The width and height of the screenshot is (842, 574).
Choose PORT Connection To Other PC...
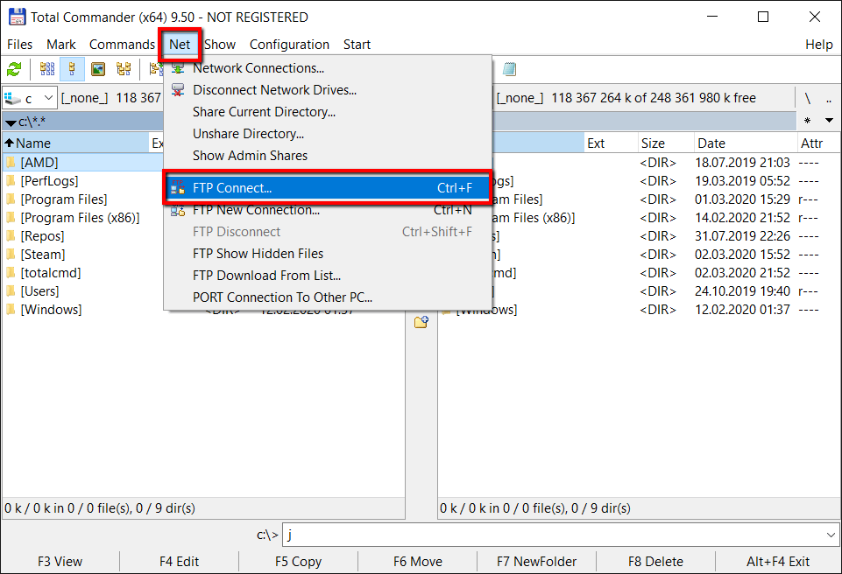point(328,297)
